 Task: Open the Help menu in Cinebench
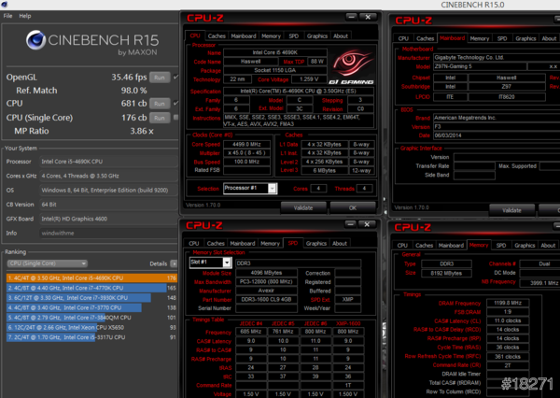[24, 16]
